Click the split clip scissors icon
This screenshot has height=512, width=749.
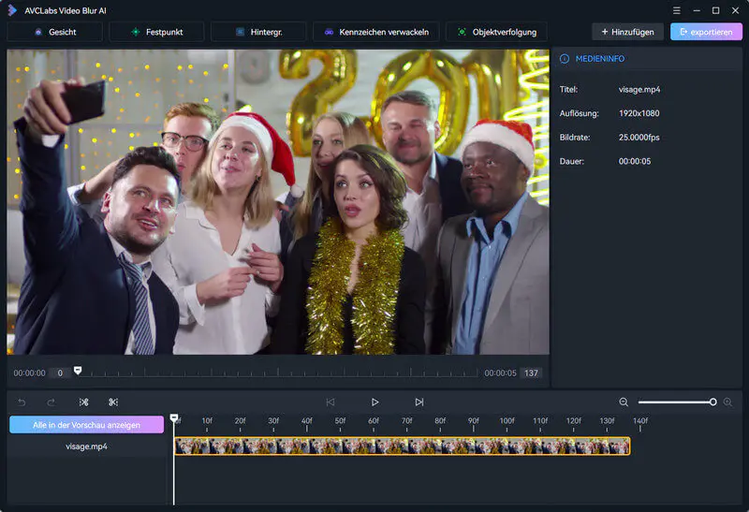[x=83, y=402]
